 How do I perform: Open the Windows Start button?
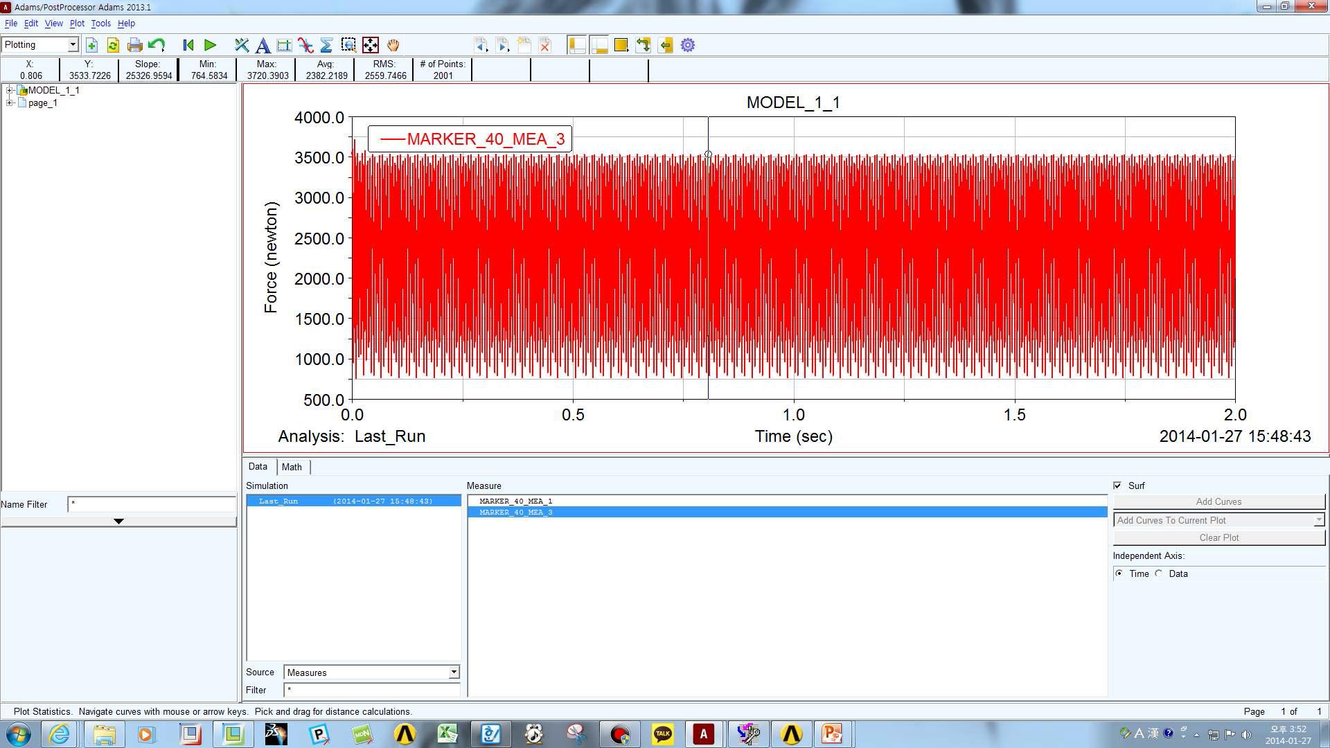pyautogui.click(x=19, y=734)
